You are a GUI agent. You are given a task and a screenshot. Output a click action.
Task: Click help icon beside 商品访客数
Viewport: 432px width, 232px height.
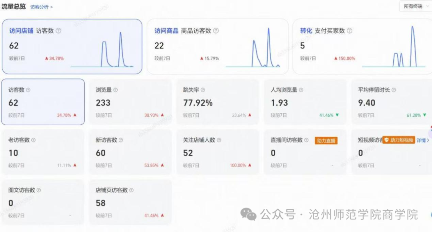216,31
